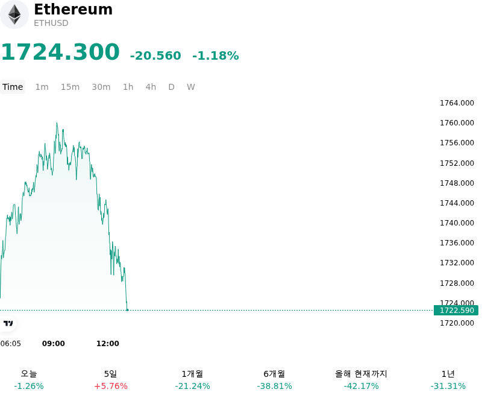Open the TradingView logo badge
Viewport: 482px width, 398px height.
[8, 323]
